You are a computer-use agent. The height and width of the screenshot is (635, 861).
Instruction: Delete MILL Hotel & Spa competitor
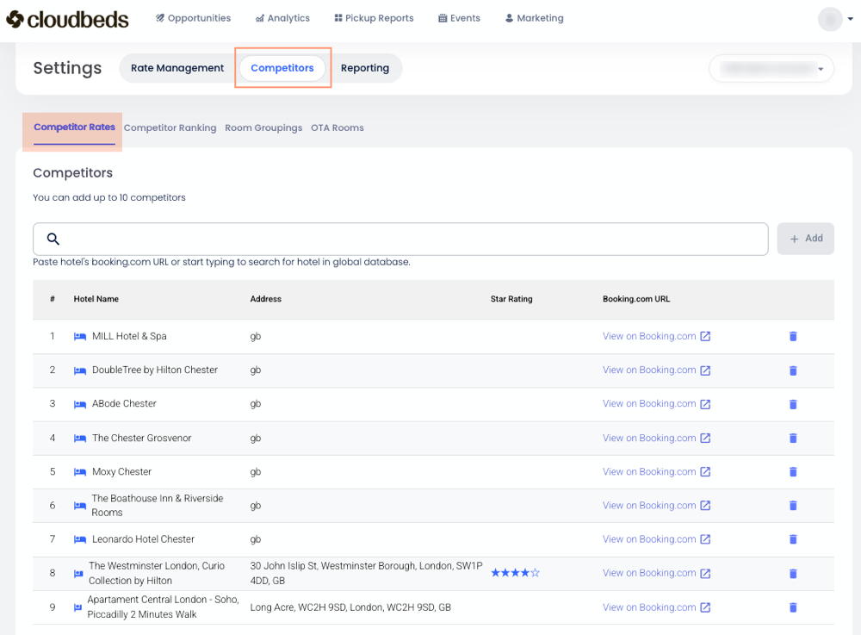[x=793, y=337]
